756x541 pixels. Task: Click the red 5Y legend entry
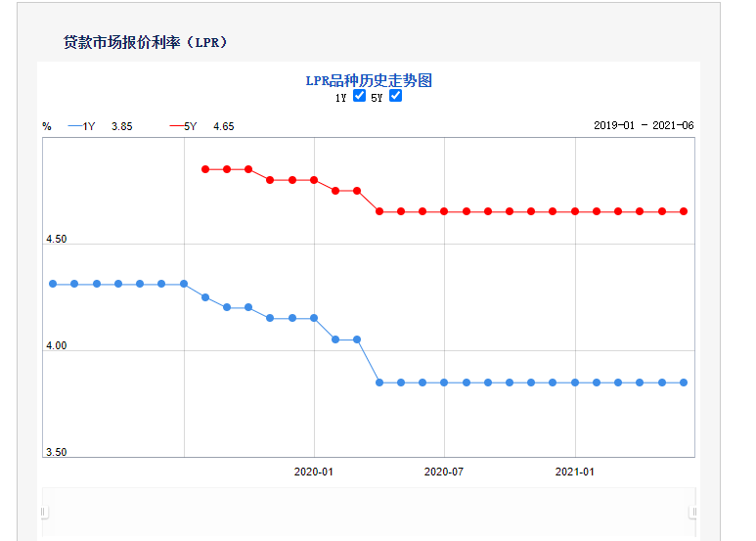point(183,126)
